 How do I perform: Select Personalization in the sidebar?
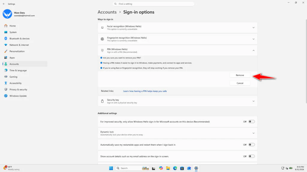click(x=17, y=51)
